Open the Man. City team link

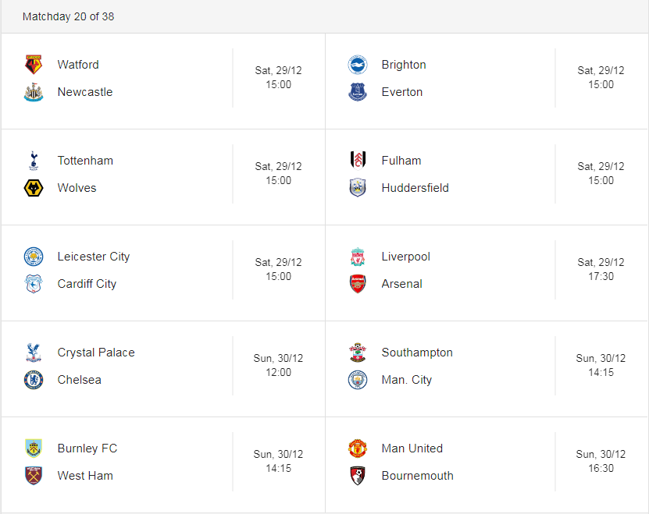[x=407, y=380]
